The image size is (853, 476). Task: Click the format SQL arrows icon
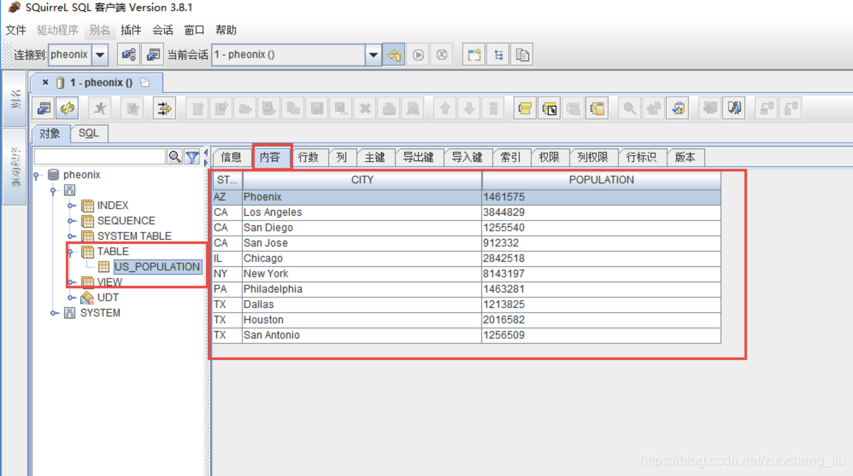pos(164,108)
